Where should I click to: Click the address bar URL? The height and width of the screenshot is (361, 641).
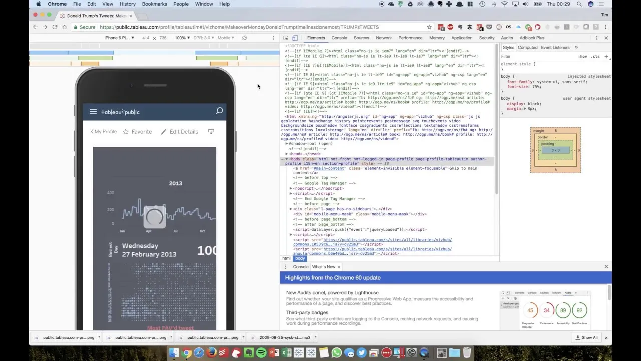coord(239,27)
